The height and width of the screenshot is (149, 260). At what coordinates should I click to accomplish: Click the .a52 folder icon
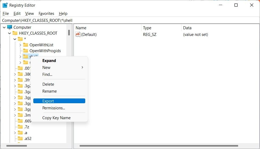pos(20,138)
